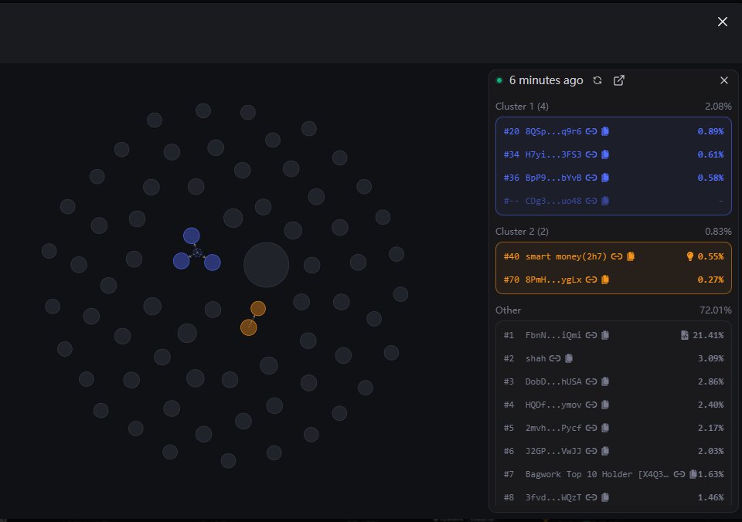Click the Cluster 2 (2) heading
Image resolution: width=742 pixels, height=522 pixels.
click(522, 232)
